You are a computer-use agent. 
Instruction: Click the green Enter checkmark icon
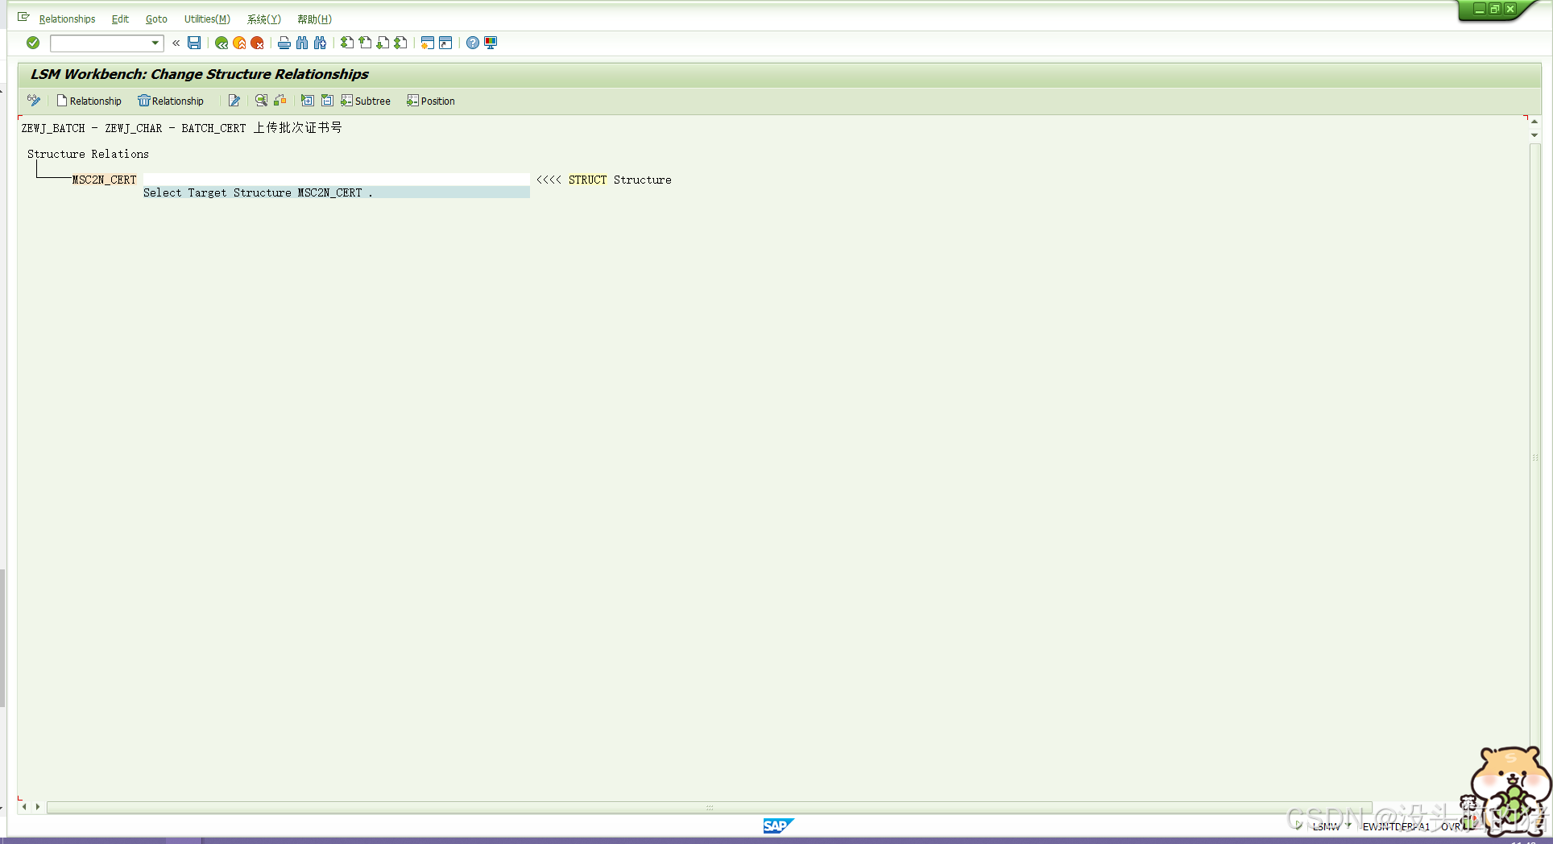[33, 43]
